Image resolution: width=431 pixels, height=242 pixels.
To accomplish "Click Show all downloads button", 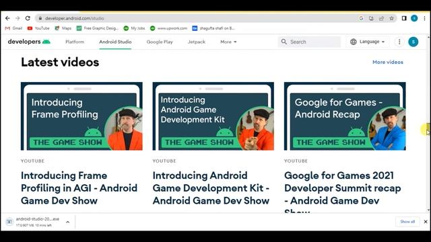I will click(x=407, y=222).
